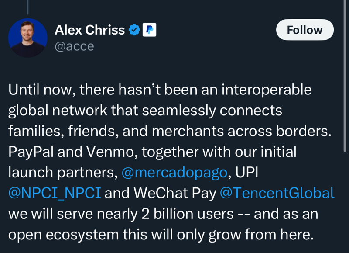This screenshot has height=253, width=349.
Task: Click the "interoperable" word in the tweet
Action: (x=266, y=90)
